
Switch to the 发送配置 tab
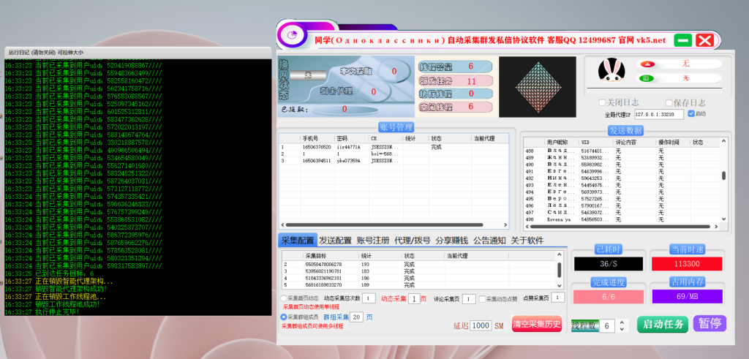(335, 241)
